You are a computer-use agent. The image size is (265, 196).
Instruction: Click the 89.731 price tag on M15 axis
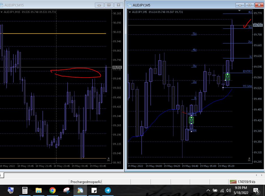[x=117, y=67]
